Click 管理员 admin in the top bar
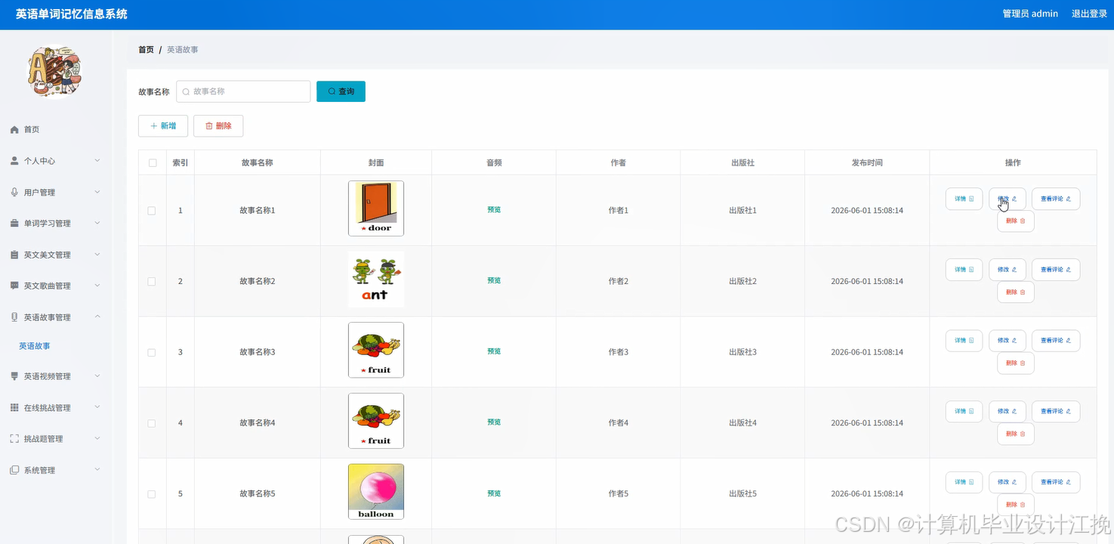This screenshot has width=1114, height=544. [1030, 14]
